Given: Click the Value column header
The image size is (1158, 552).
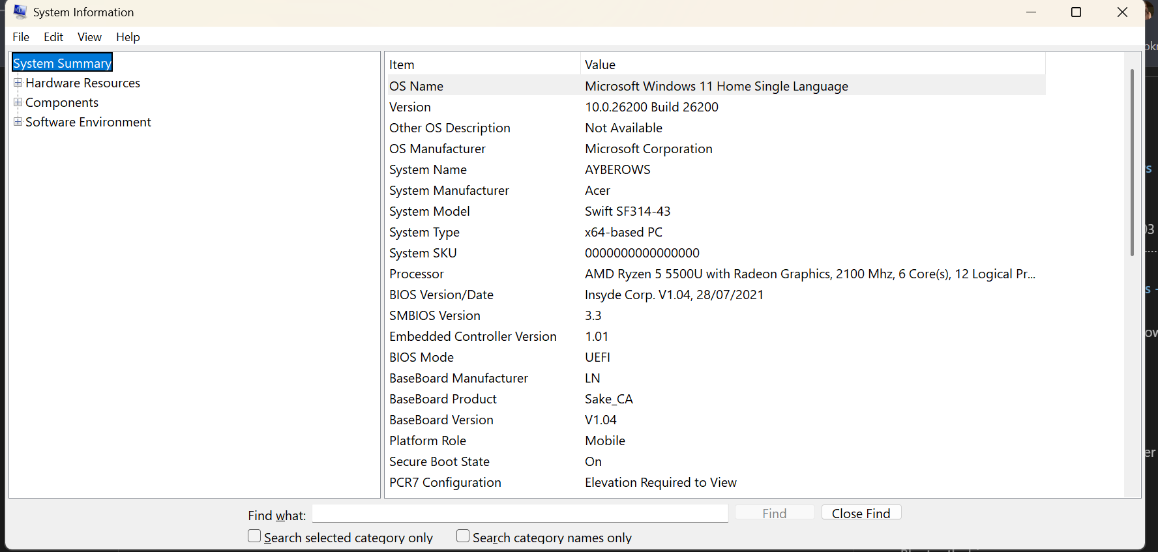Looking at the screenshot, I should [813, 65].
